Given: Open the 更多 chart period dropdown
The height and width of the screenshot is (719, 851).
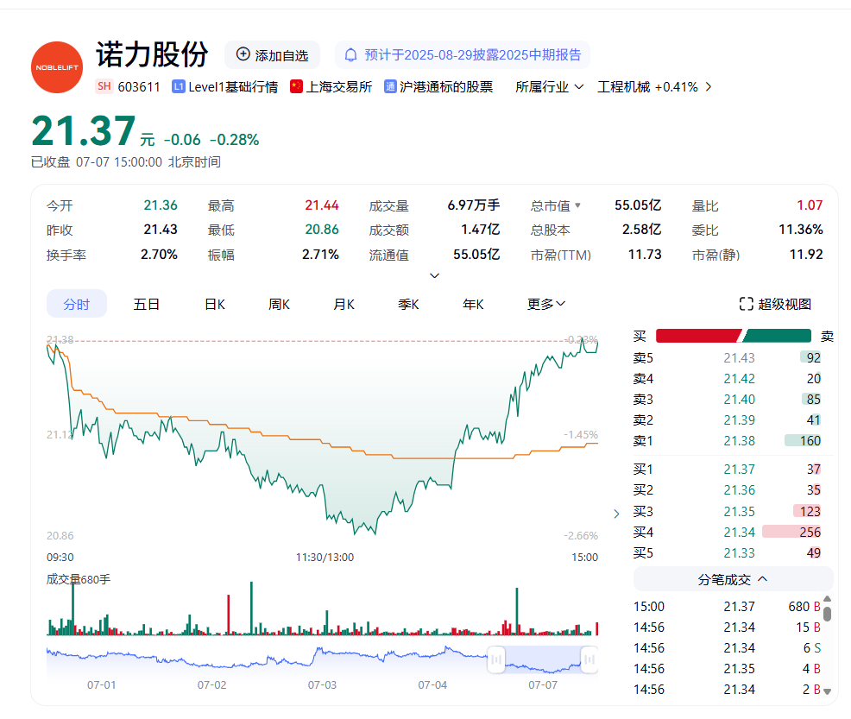Looking at the screenshot, I should 546,304.
